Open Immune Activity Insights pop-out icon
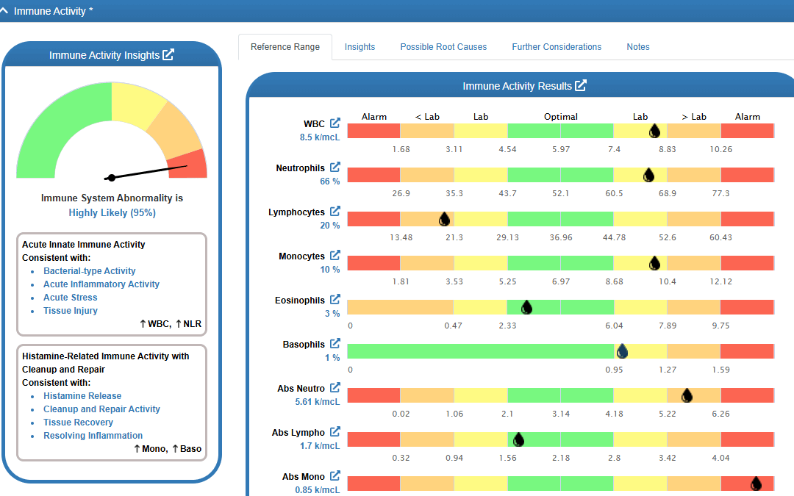The height and width of the screenshot is (496, 794). [x=168, y=54]
